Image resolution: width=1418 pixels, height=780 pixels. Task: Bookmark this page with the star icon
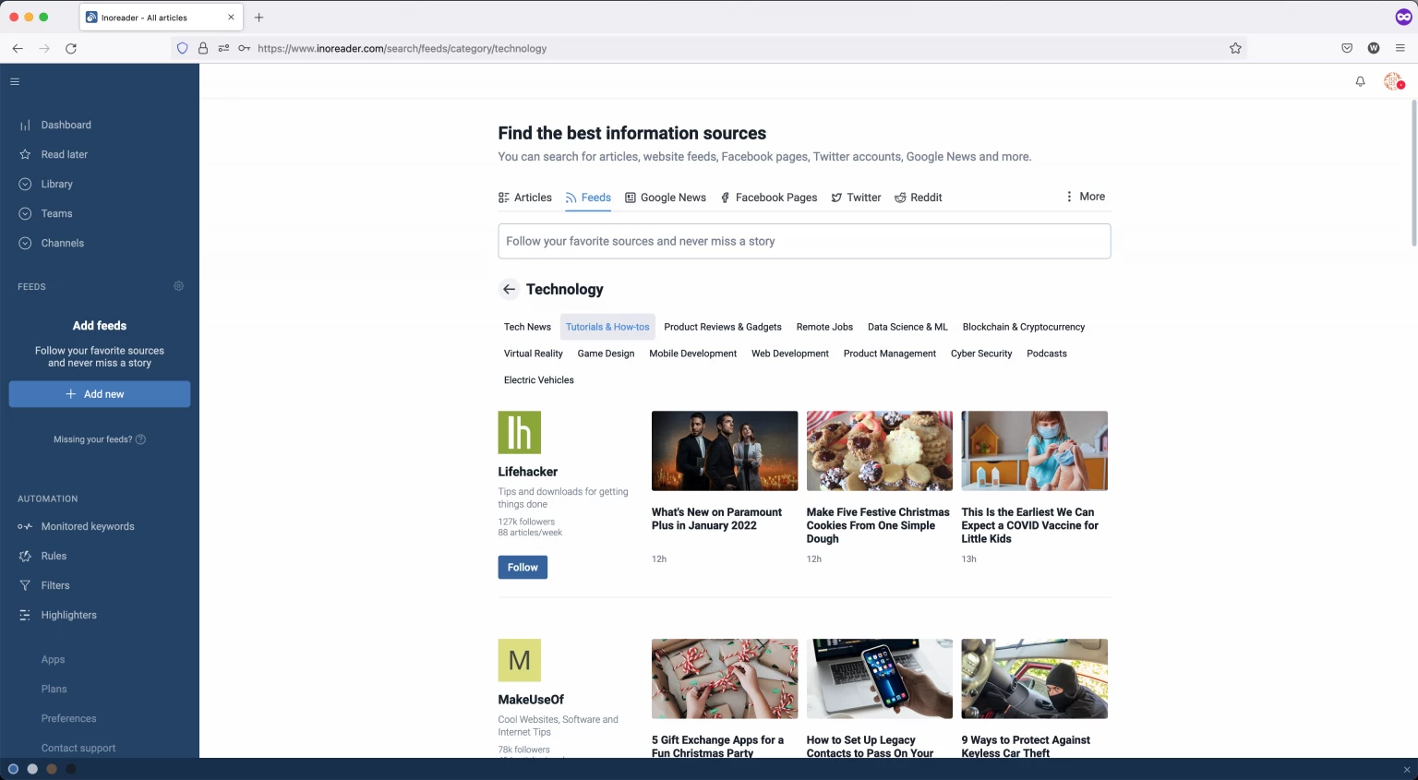pyautogui.click(x=1235, y=49)
